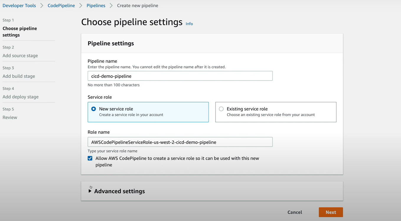The height and width of the screenshot is (221, 401).
Task: Select Step 2 Add source stage
Action: [x=20, y=55]
